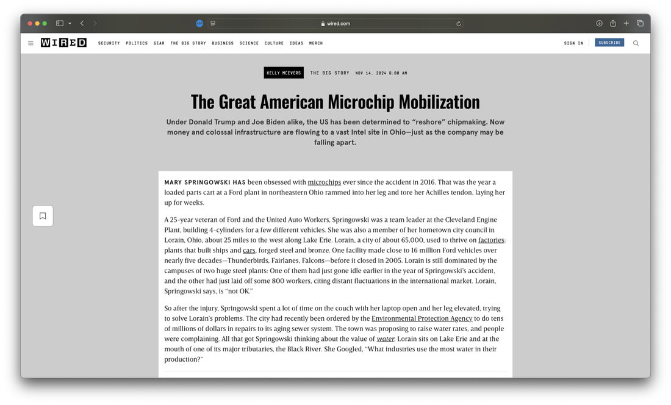
Task: Open the blue ad blocker extension icon
Action: 199,24
